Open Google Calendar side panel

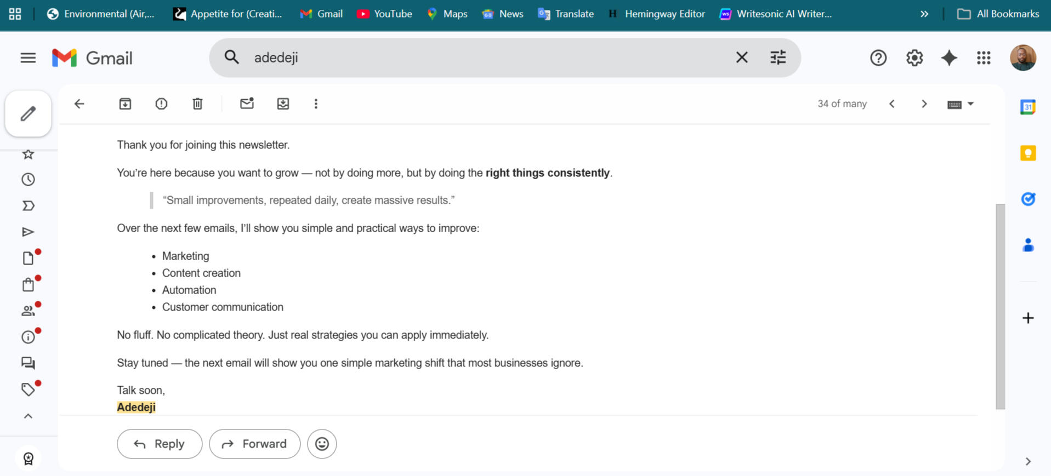tap(1028, 107)
